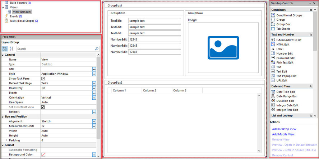Click first sample text field in GroupBox3
This screenshot has width=319, height=159.
pyautogui.click(x=154, y=21)
